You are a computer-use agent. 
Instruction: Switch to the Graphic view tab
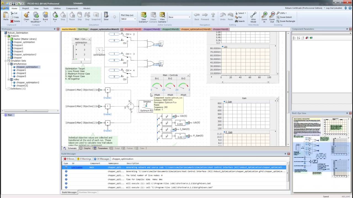(x=85, y=148)
